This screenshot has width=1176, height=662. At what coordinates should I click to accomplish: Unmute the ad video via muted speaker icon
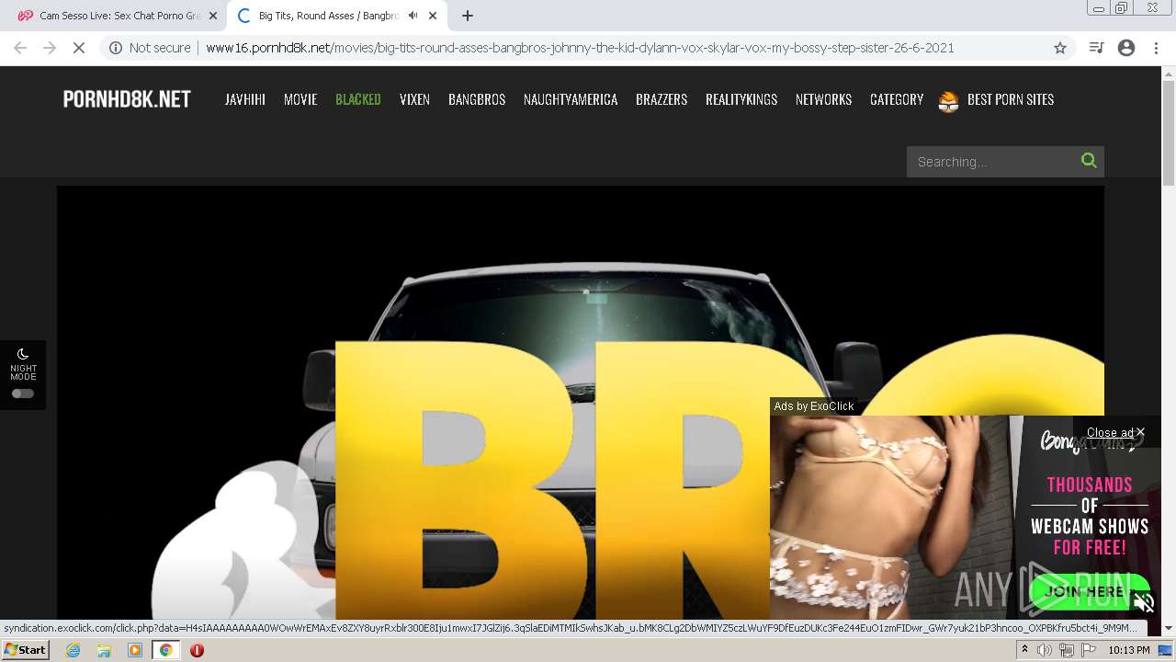tap(1144, 603)
